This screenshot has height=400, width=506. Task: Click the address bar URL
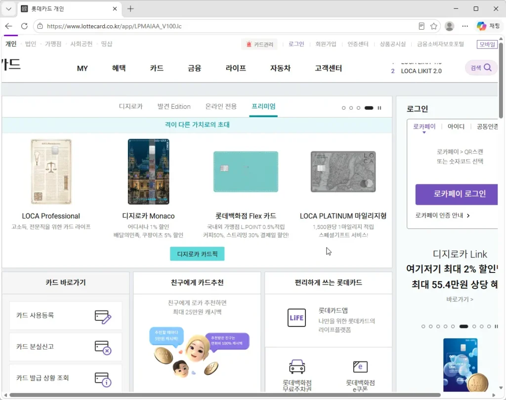(x=114, y=26)
